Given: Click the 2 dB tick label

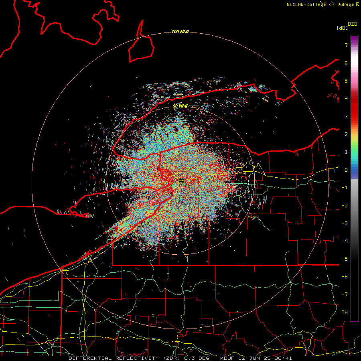Looking at the screenshot, I should pos(346,134).
